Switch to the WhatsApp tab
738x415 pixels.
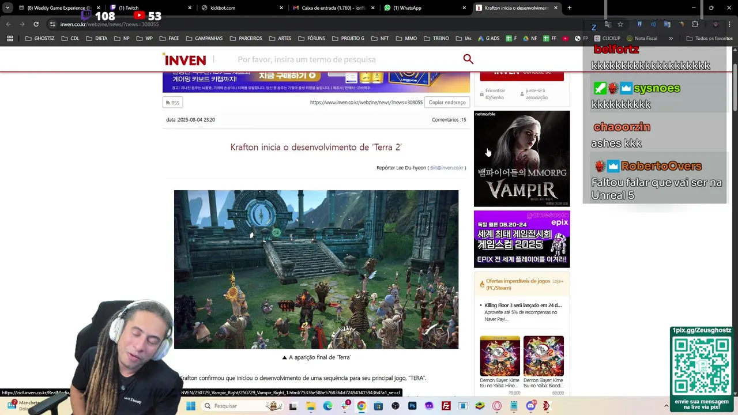(426, 8)
